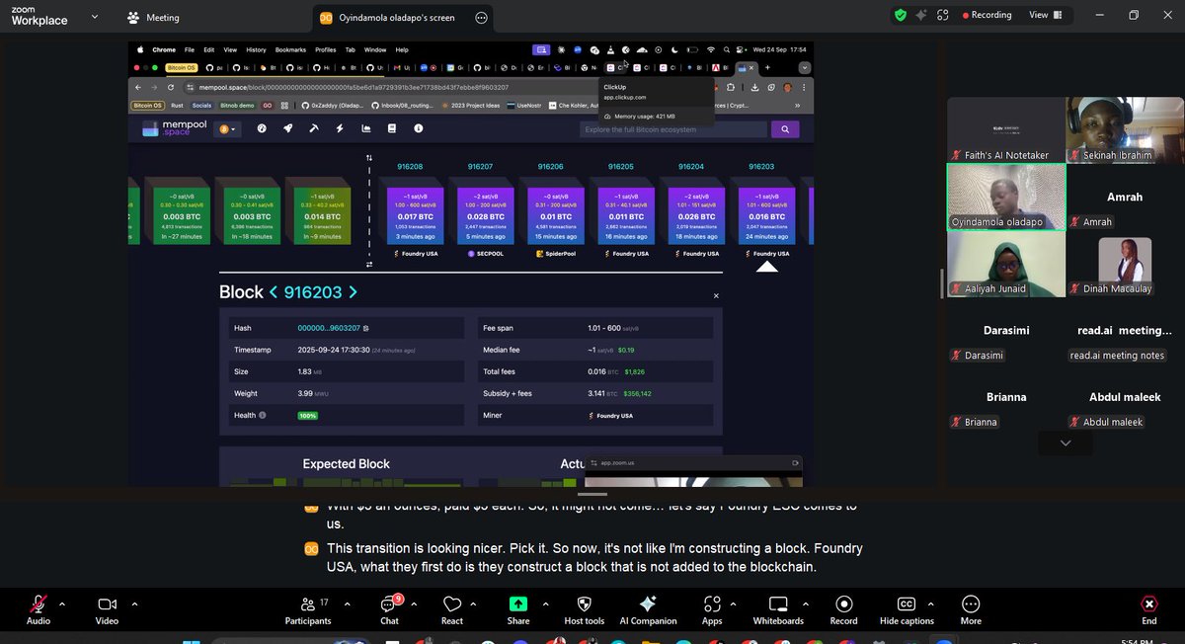Click the block hash 000000...9603207 link
This screenshot has height=644, width=1185.
click(x=330, y=328)
